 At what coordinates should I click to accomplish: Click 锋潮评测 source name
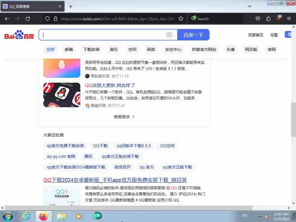(98, 106)
